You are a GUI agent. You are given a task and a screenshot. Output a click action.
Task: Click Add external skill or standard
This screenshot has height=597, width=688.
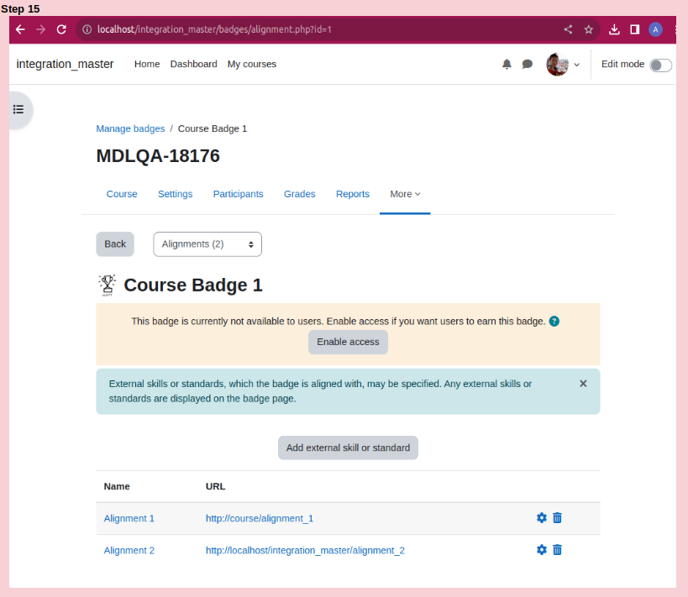(348, 448)
